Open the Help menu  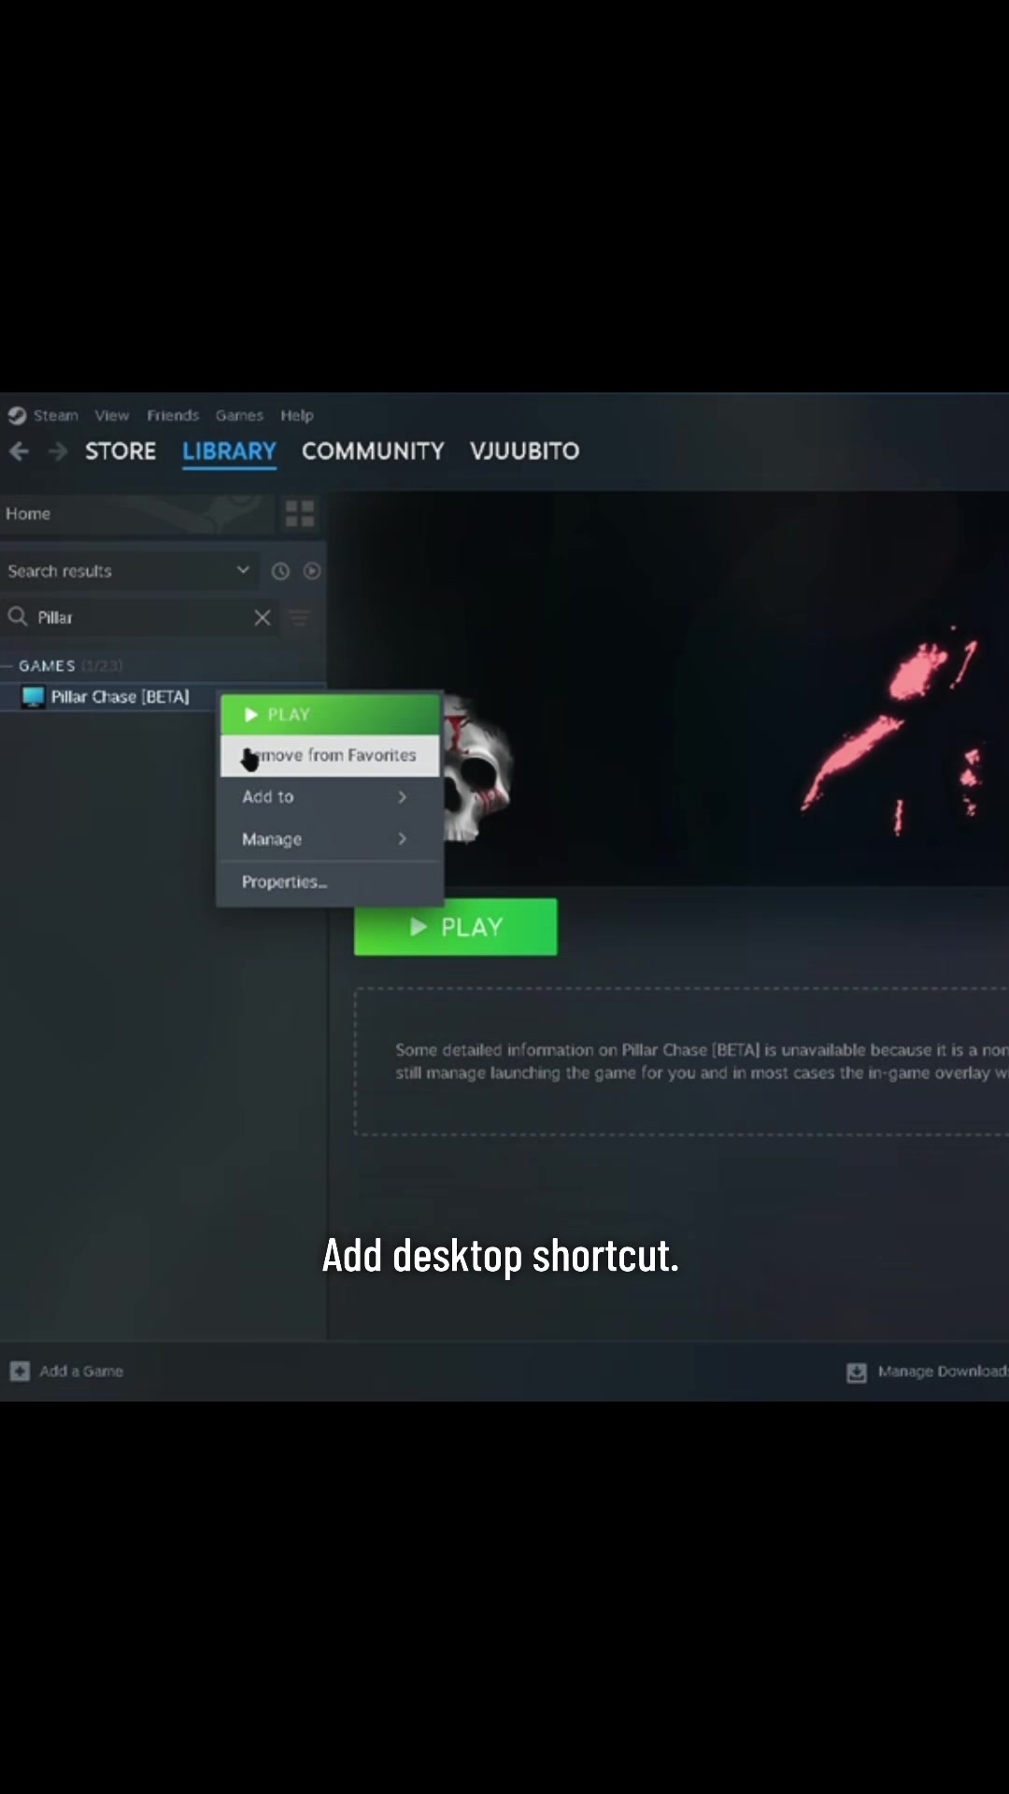pyautogui.click(x=297, y=416)
